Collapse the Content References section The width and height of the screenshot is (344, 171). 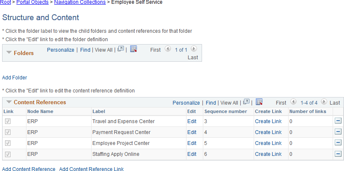(9, 102)
